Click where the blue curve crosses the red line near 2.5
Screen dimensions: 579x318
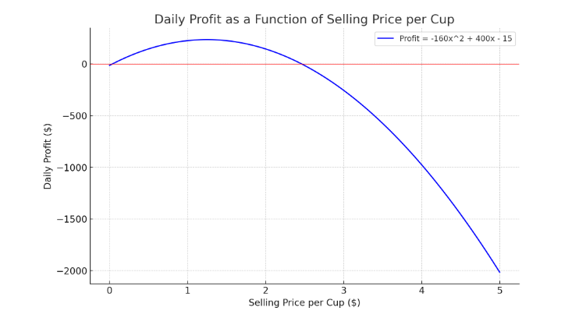click(301, 64)
